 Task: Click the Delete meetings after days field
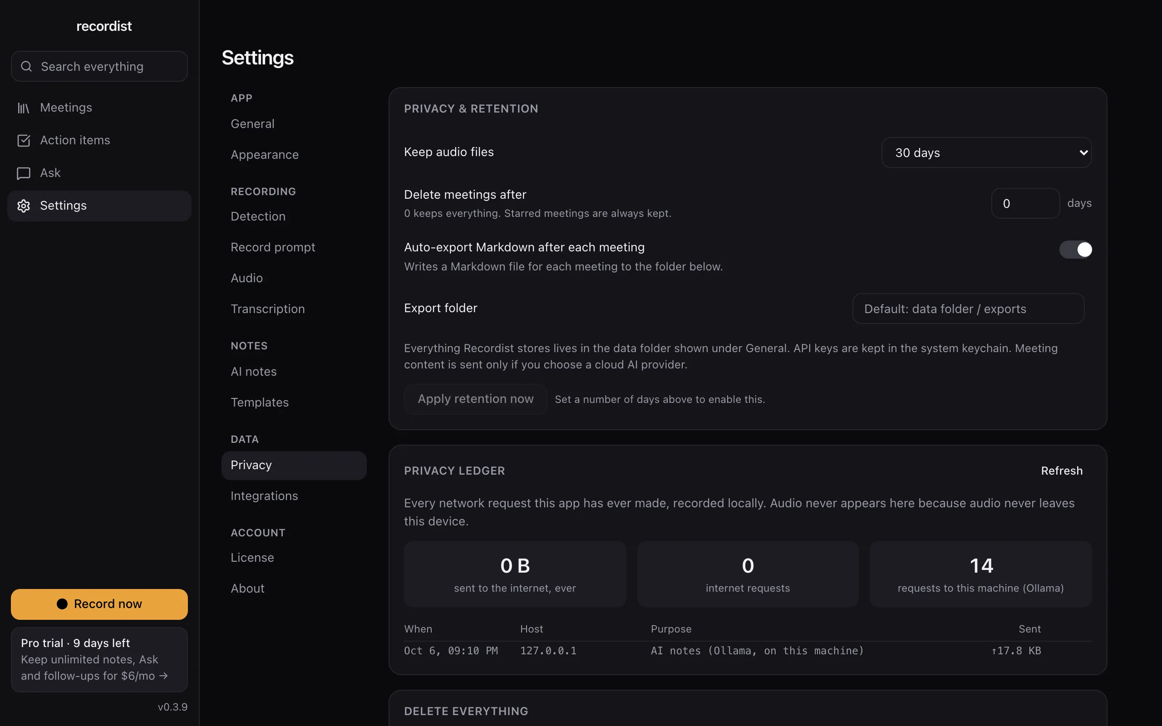click(1026, 204)
